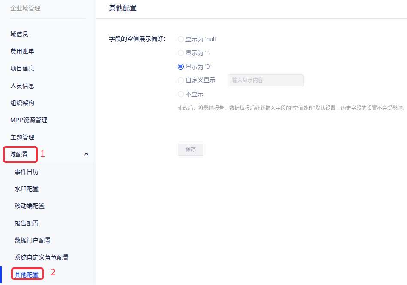Viewport: 407px width, 285px height.
Task: Open 水印配置 settings
Action: pos(27,189)
